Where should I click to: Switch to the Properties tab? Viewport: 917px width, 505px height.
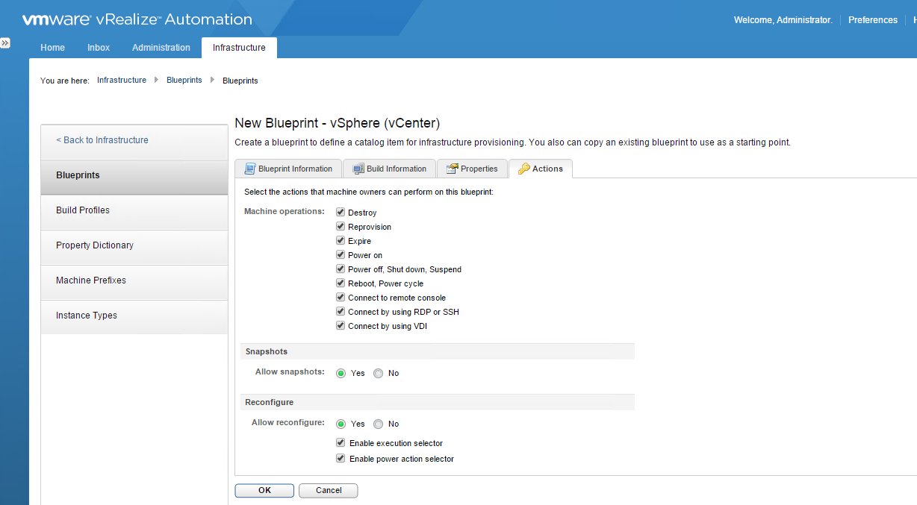472,169
